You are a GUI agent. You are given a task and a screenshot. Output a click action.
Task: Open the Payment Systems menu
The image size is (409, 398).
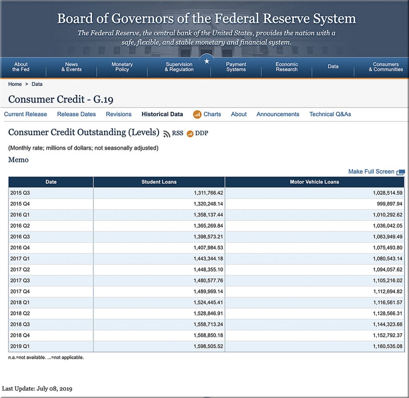(x=236, y=67)
